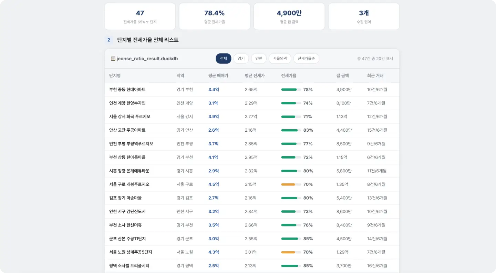Select the 전체 filter pill
Viewport: 496px width, 273px height.
224,59
